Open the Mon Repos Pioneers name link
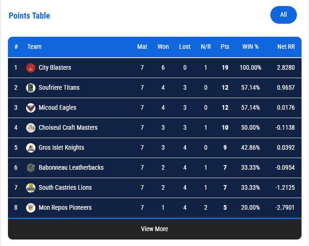Viewport: 309px width, 246px height. (x=65, y=207)
